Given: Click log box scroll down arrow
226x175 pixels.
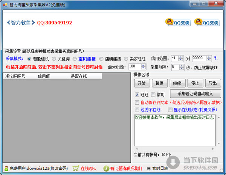Looking at the screenshot, I should (219, 143).
